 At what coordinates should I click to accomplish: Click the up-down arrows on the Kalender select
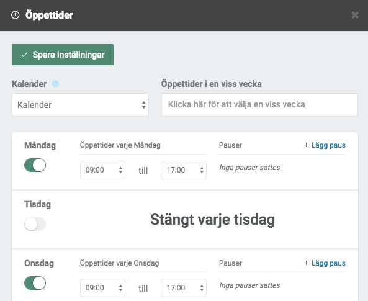tap(143, 105)
